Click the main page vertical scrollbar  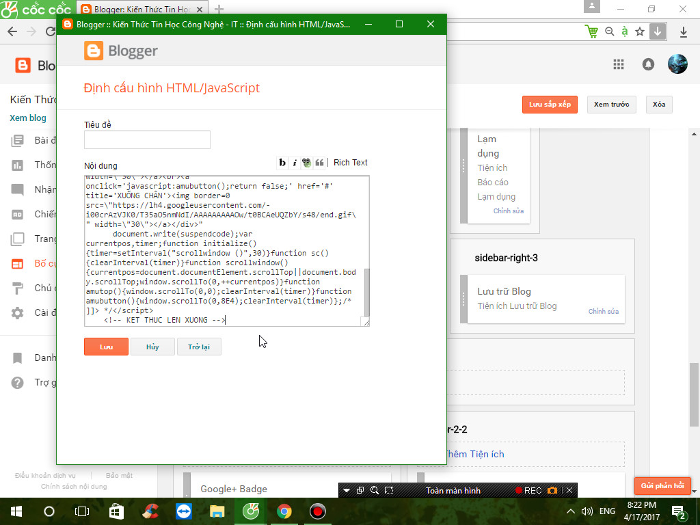pos(694,394)
